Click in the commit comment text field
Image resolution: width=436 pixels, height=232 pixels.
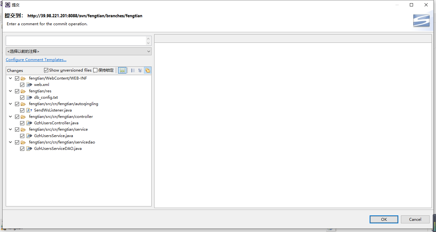pos(76,41)
